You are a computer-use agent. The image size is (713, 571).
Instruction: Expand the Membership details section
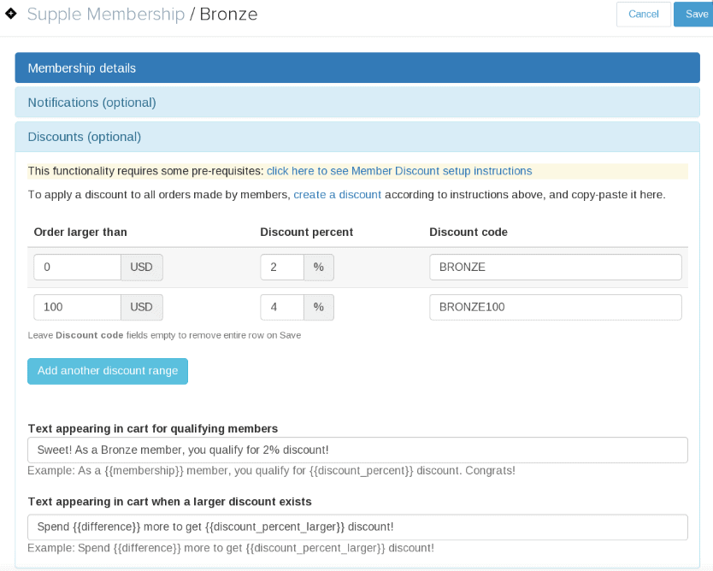click(357, 68)
